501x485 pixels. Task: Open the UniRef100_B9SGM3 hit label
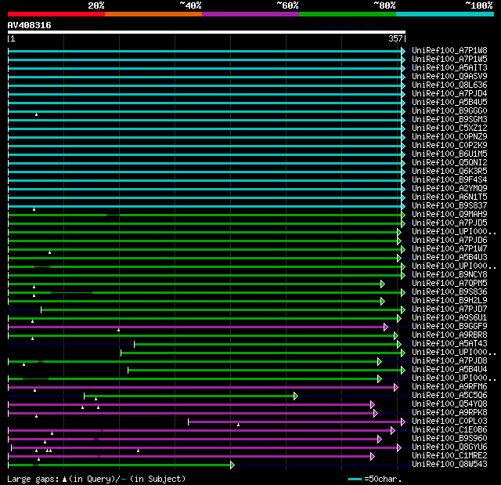449,120
